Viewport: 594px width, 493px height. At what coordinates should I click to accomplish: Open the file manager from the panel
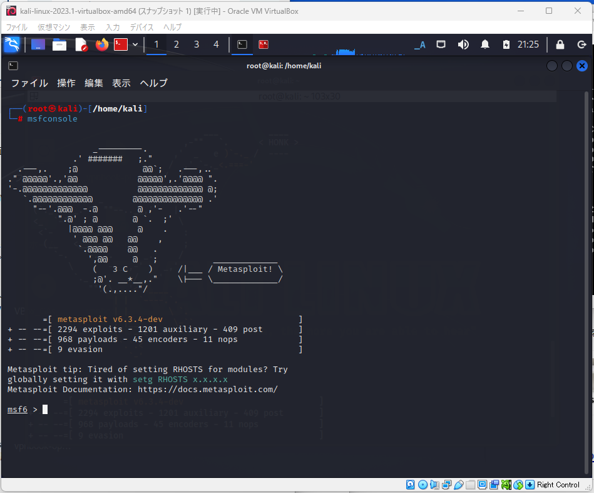click(x=59, y=44)
